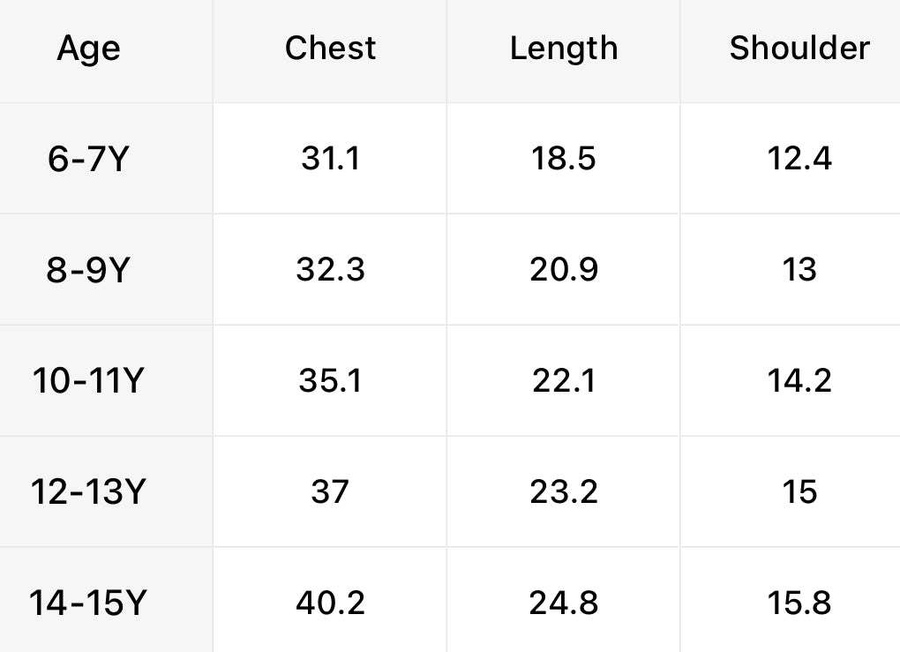Click chest value 40.2 for 14-15Y
900x652 pixels.
click(x=330, y=603)
